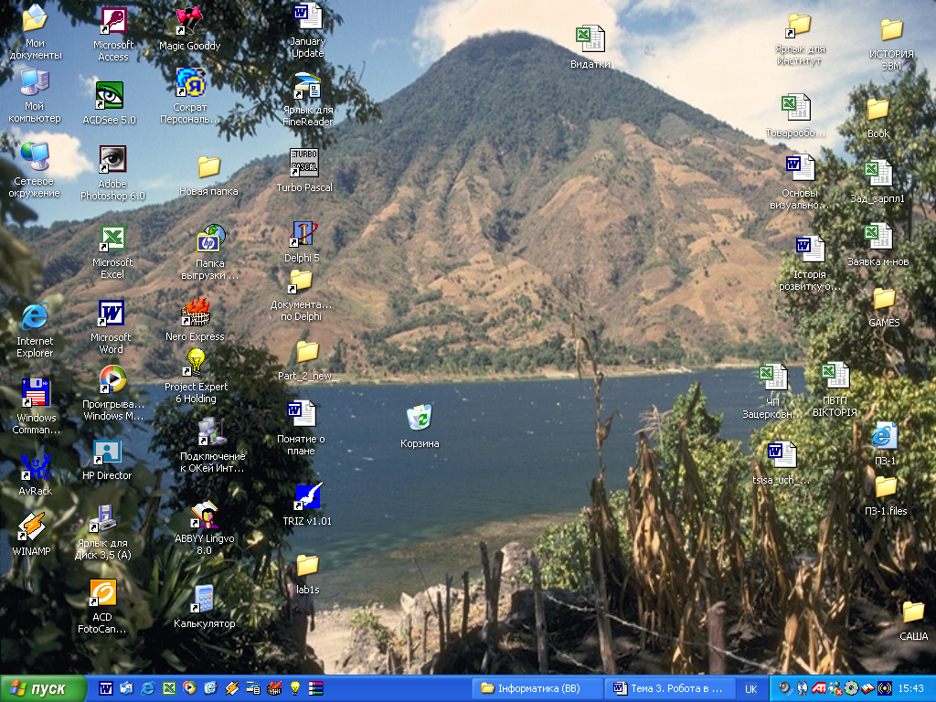
Task: Launch Adobe Photoshop 6.0 from the desktop
Action: (x=112, y=159)
